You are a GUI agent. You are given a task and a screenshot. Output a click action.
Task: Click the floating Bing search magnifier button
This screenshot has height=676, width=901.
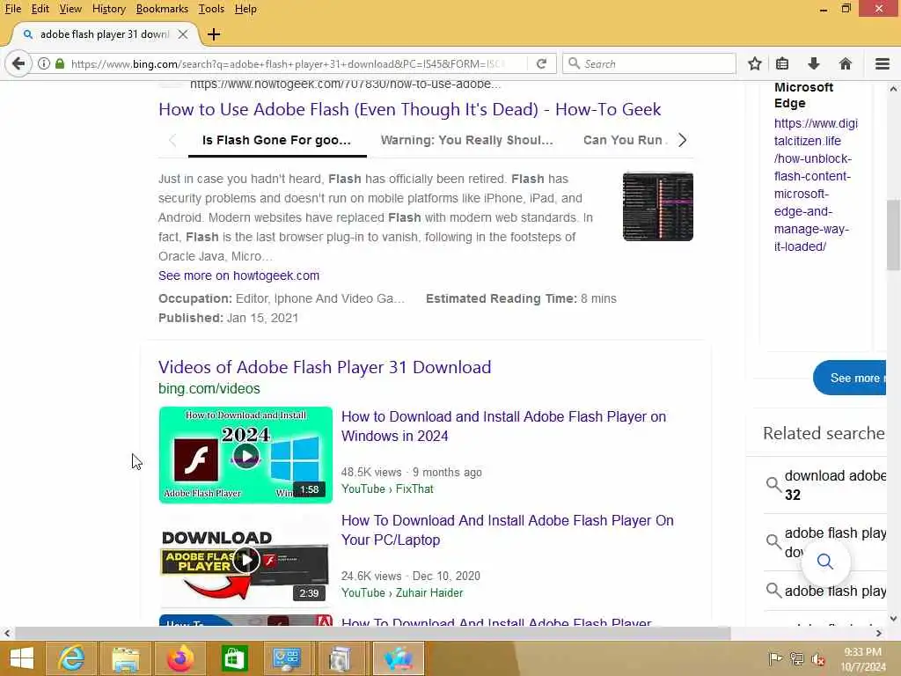825,562
